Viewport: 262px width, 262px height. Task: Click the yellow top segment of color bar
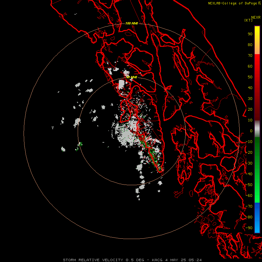click(x=257, y=40)
